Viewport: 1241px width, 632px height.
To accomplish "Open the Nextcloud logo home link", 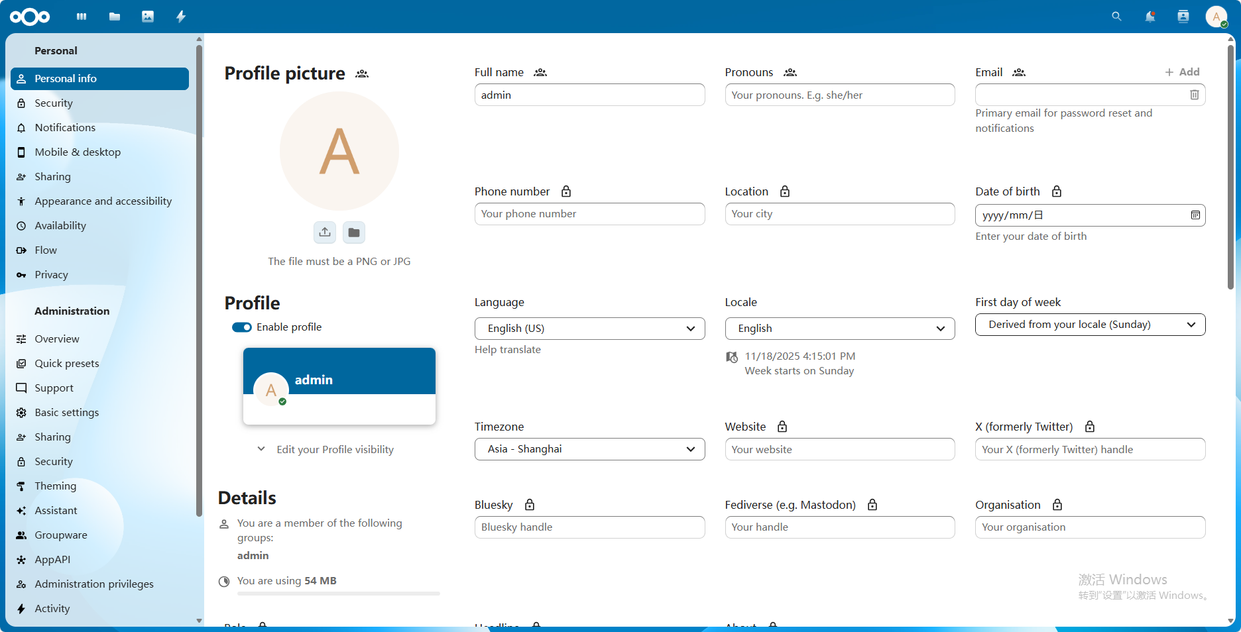I will pos(30,17).
